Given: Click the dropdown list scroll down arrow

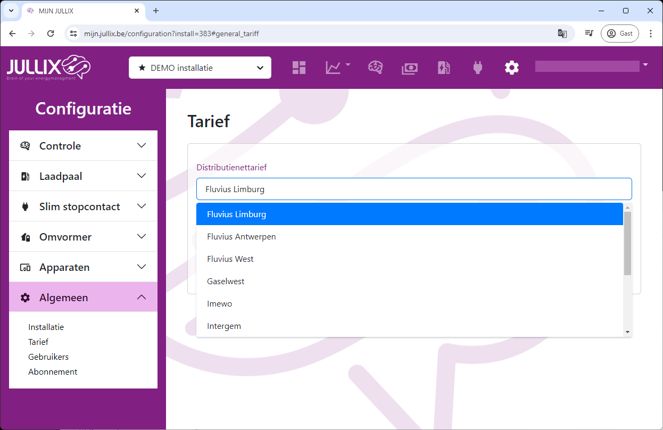Looking at the screenshot, I should [x=627, y=332].
